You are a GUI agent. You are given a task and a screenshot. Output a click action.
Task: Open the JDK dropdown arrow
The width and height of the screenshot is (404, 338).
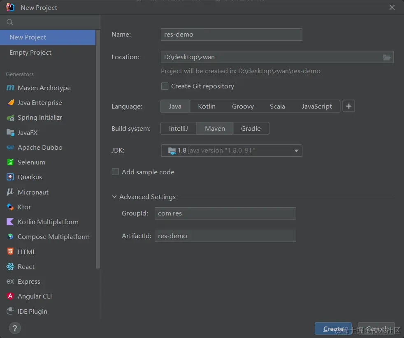coord(296,150)
